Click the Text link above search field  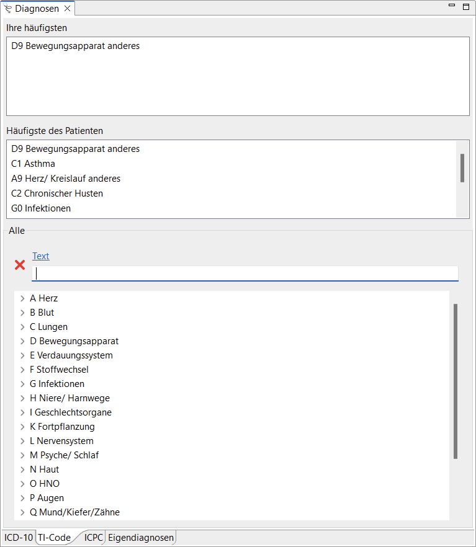(x=41, y=256)
